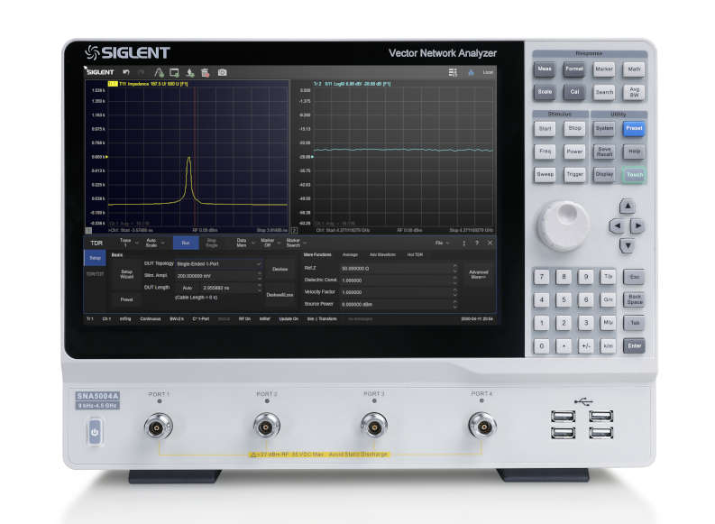Screen dimensions: 715x524
Task: Click the add marker icon
Action: pos(190,72)
